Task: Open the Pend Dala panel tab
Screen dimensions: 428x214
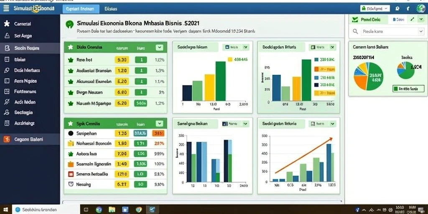Action: click(368, 20)
